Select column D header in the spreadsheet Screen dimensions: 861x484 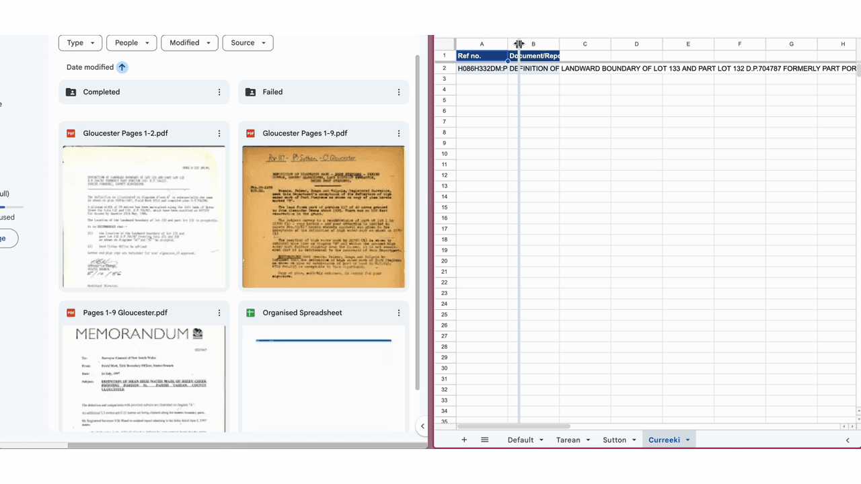tap(636, 44)
